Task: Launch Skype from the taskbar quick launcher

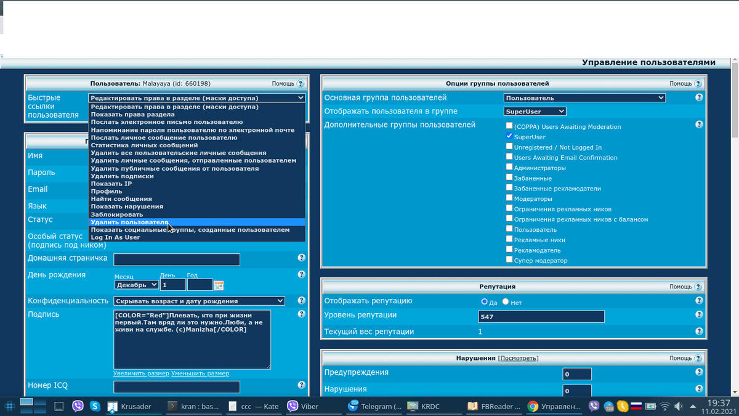Action: [95, 406]
